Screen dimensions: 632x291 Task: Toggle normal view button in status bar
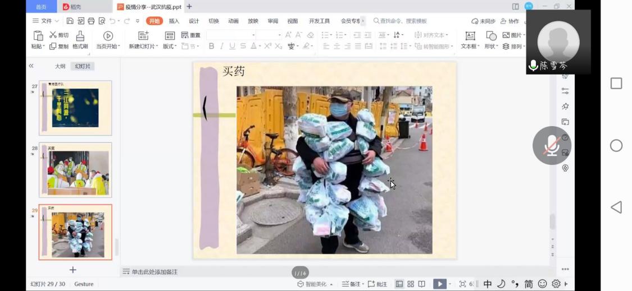[x=399, y=284]
